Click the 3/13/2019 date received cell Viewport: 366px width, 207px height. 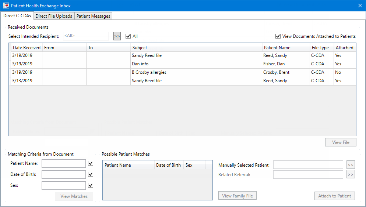tap(27, 81)
